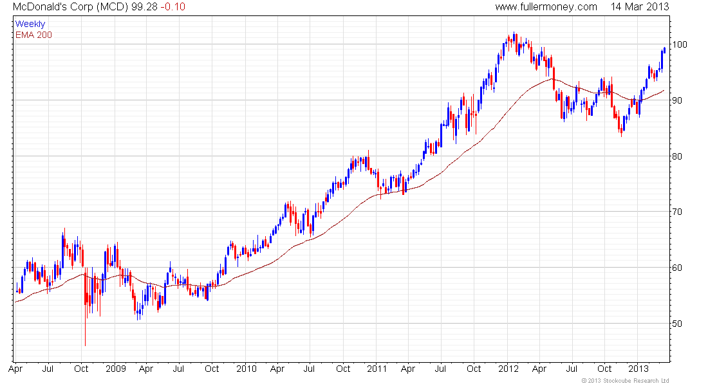Click the 60 price axis label
This screenshot has width=708, height=386.
click(x=677, y=268)
